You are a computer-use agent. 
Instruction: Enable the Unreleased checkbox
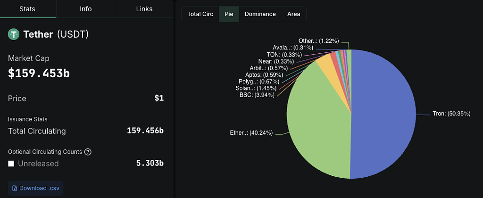11,164
